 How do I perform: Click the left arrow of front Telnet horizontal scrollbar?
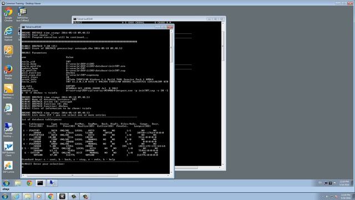(23, 176)
